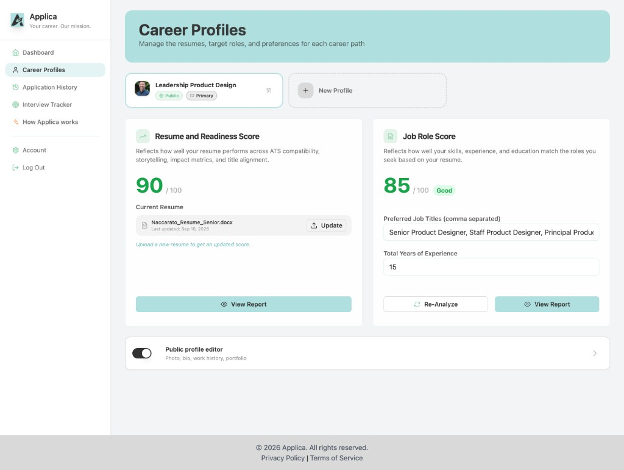Click the Job Role Score document icon
The width and height of the screenshot is (624, 470).
tap(391, 136)
